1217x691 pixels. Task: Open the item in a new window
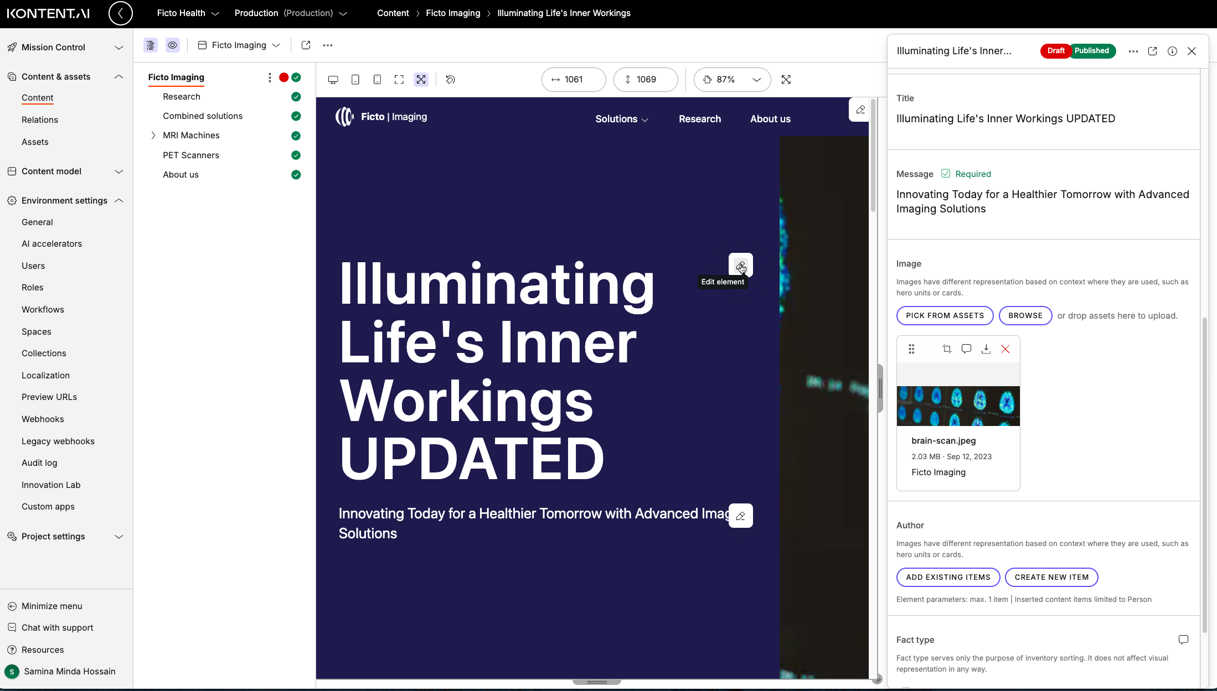tap(1152, 51)
